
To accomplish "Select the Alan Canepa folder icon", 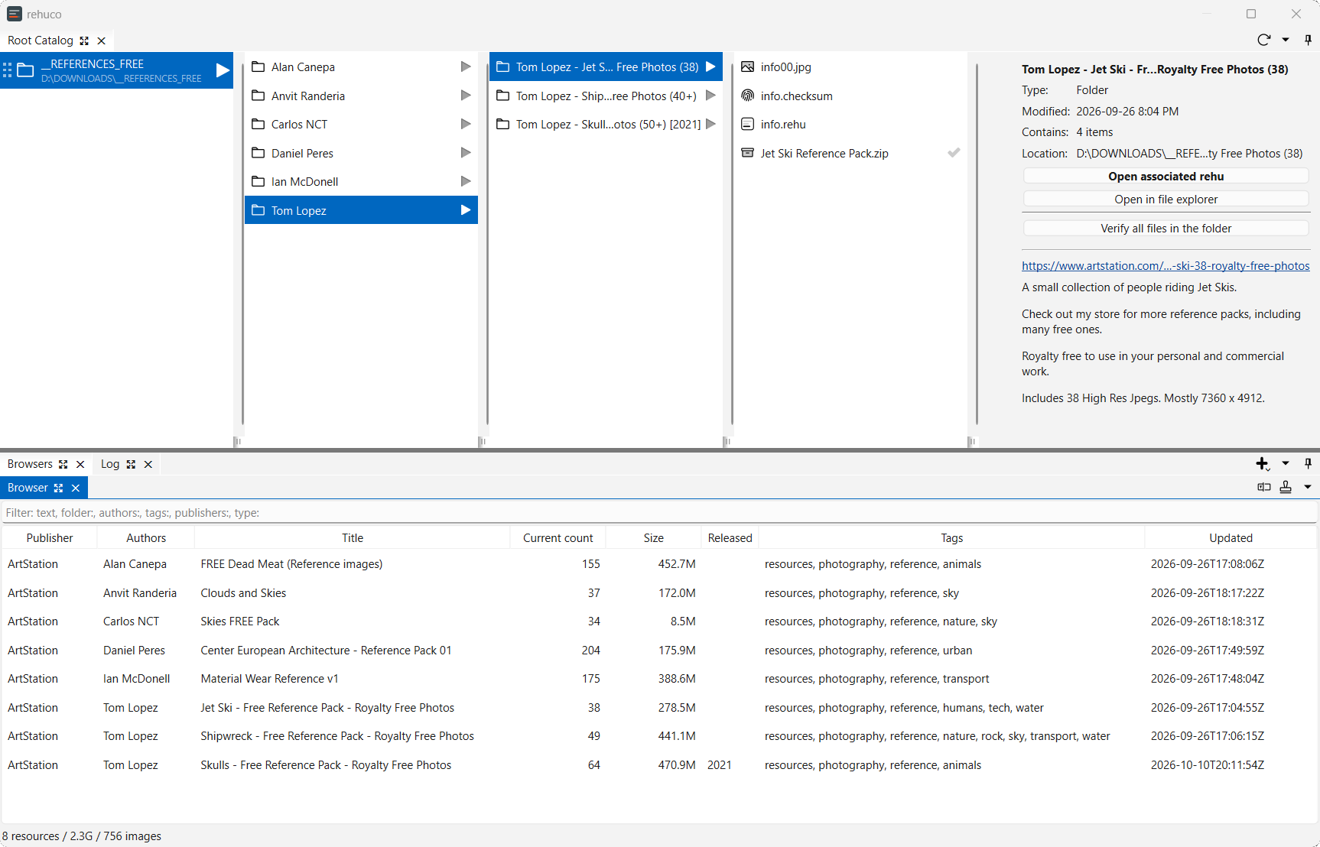I will (x=258, y=67).
